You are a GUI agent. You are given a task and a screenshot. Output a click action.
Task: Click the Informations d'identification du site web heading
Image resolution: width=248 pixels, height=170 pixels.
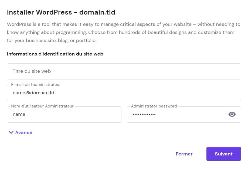click(x=55, y=54)
